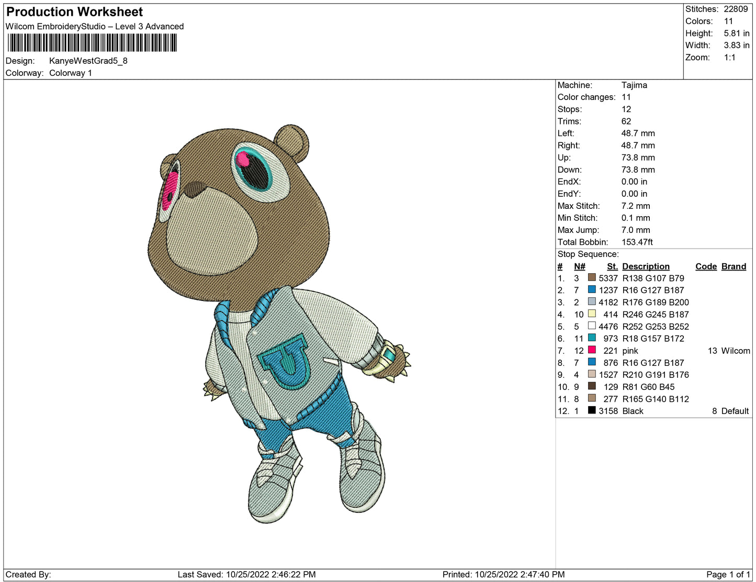The image size is (756, 582).
Task: Click the Black swatch in stop 12 row
Action: tap(592, 410)
